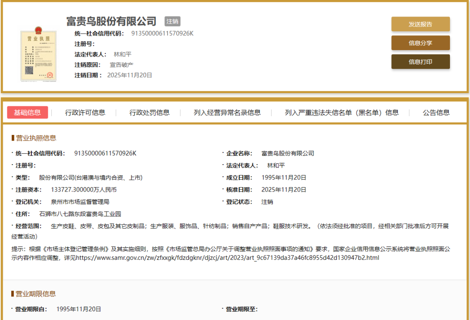The width and height of the screenshot is (470, 320).
Task: Click the 注销 status badge
Action: click(x=172, y=21)
